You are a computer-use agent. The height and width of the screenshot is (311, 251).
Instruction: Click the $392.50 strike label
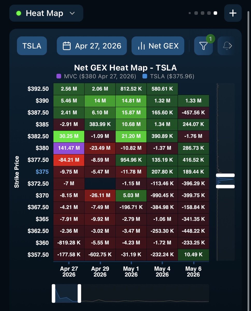coord(38,89)
